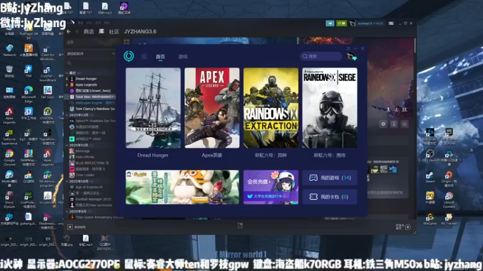The height and width of the screenshot is (271, 483).
Task: Open the launcher hamburger menu icon
Action: point(348,49)
